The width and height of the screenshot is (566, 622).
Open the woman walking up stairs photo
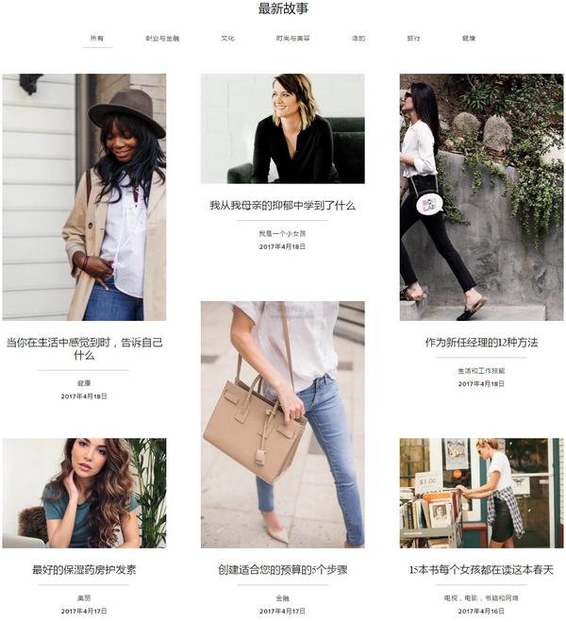click(482, 197)
